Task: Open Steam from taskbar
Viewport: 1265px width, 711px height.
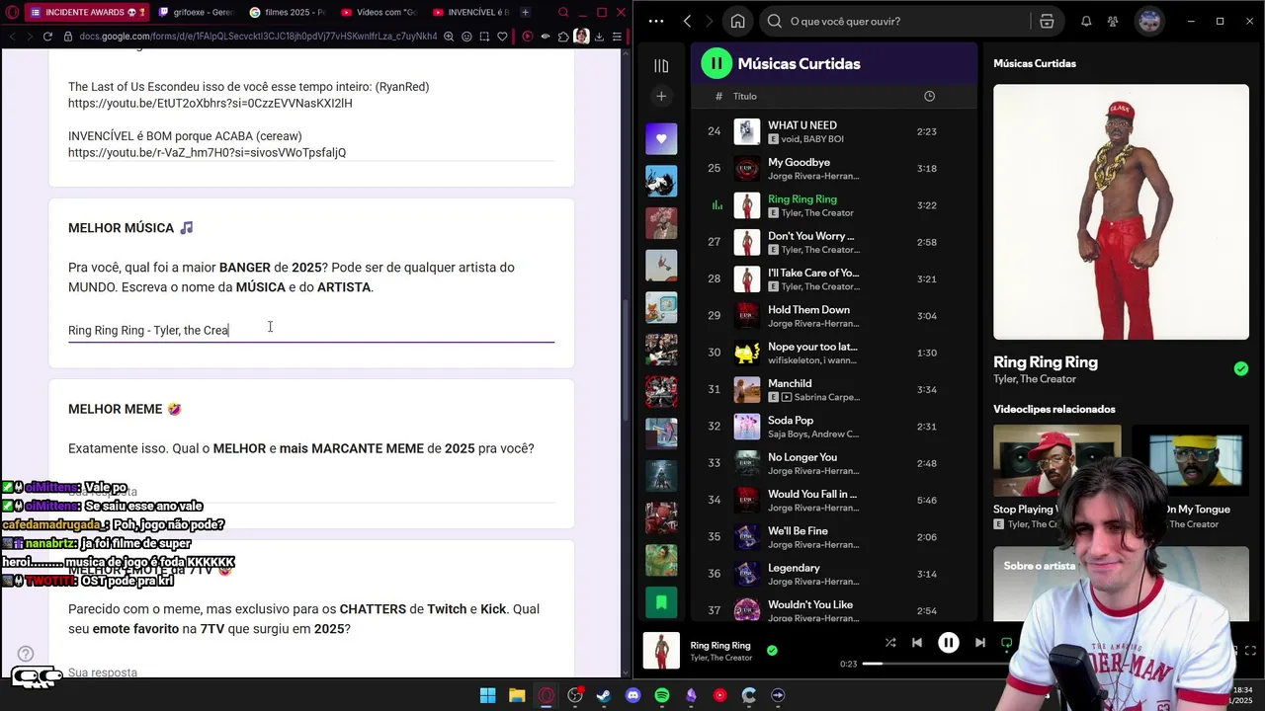Action: (604, 695)
